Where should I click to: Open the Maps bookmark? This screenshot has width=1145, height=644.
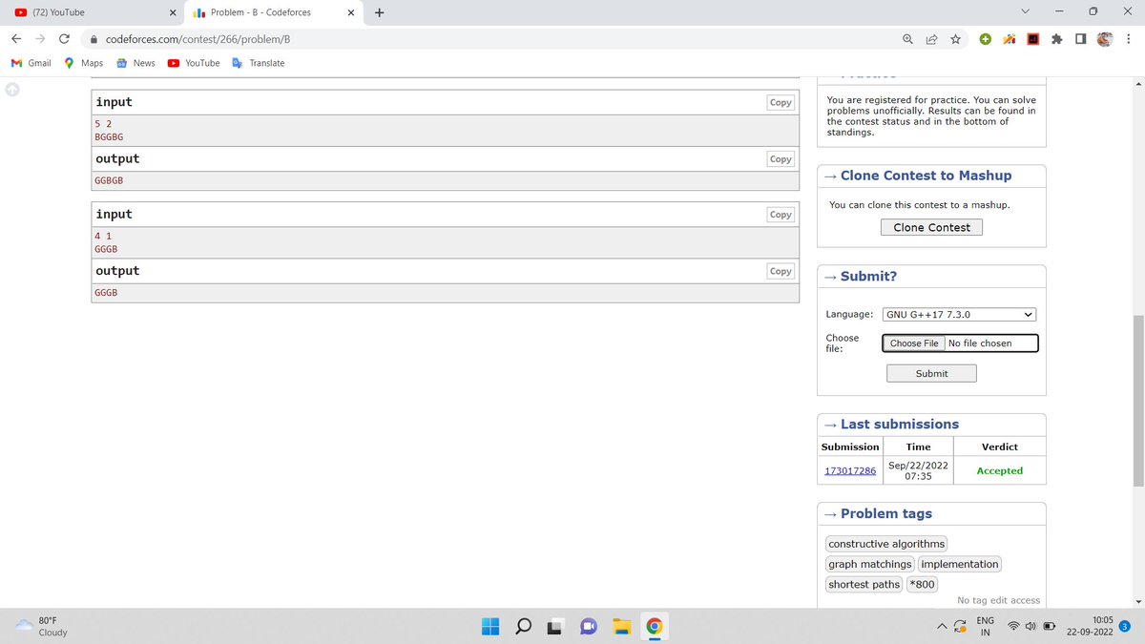pyautogui.click(x=84, y=63)
